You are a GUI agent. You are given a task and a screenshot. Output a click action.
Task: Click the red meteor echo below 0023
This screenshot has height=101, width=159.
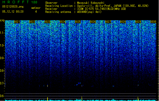47,86
